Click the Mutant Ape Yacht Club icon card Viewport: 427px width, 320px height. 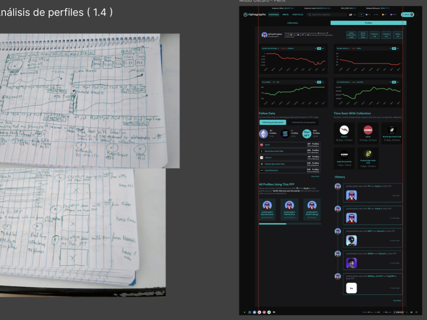tap(368, 158)
